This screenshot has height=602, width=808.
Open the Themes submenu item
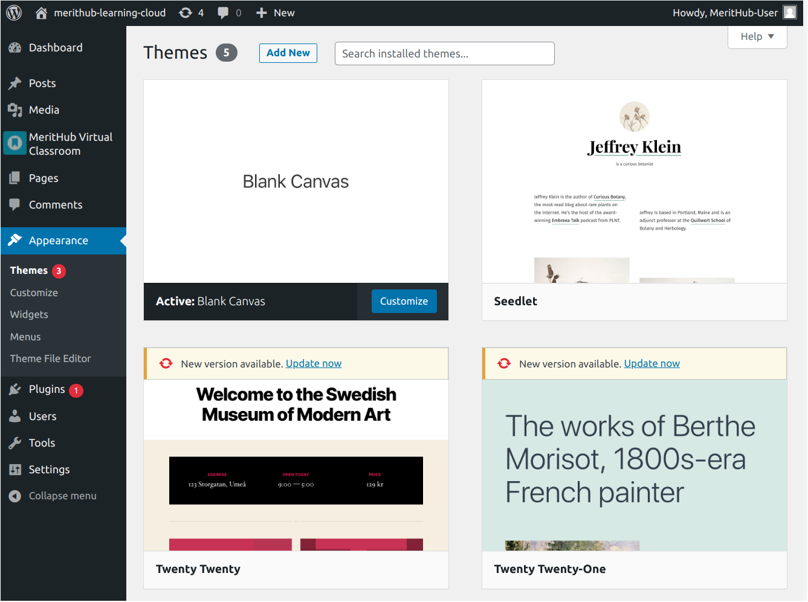(29, 270)
